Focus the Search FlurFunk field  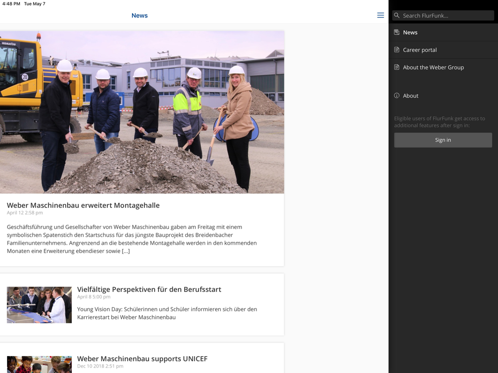coord(446,15)
